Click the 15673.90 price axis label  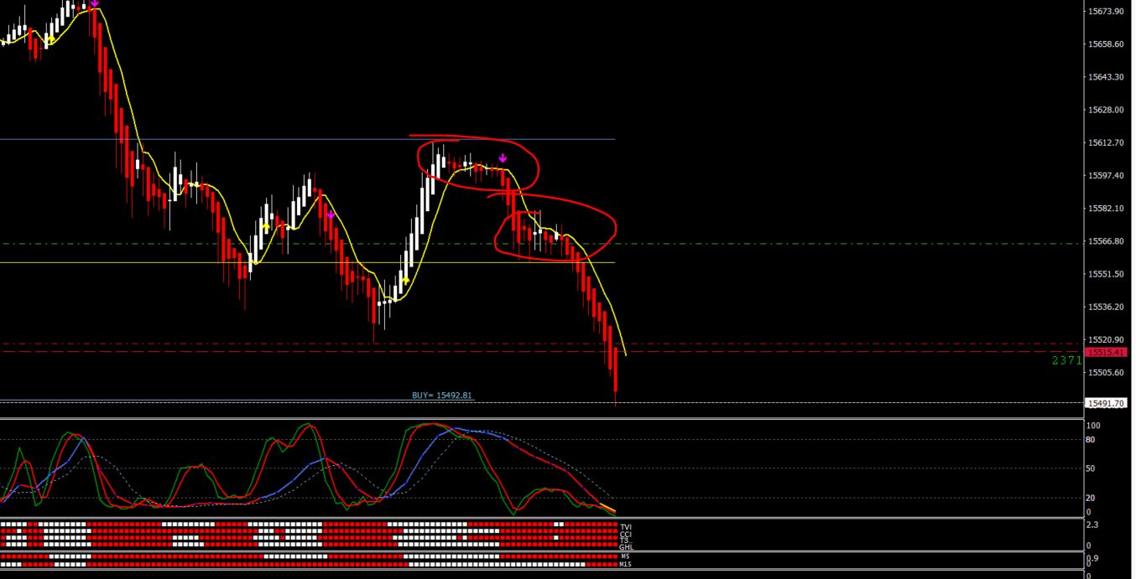pyautogui.click(x=1105, y=11)
